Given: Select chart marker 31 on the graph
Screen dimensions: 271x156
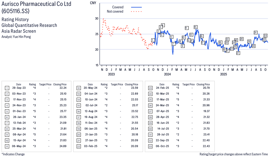Looking at the screenshot, I should (255, 33).
